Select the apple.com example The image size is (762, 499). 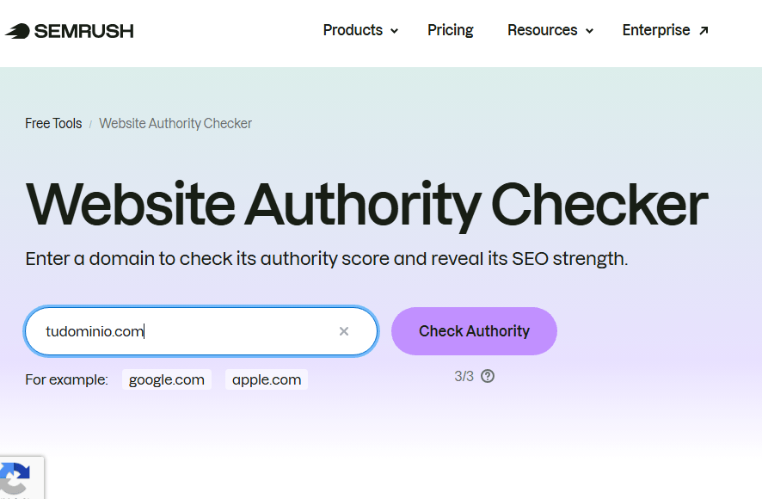coord(267,379)
